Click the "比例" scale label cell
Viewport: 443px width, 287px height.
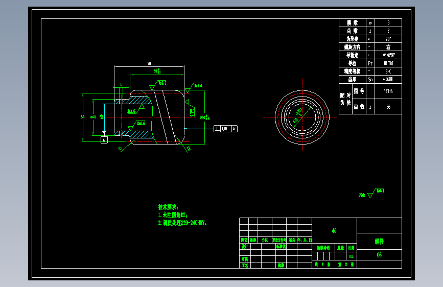click(x=351, y=248)
